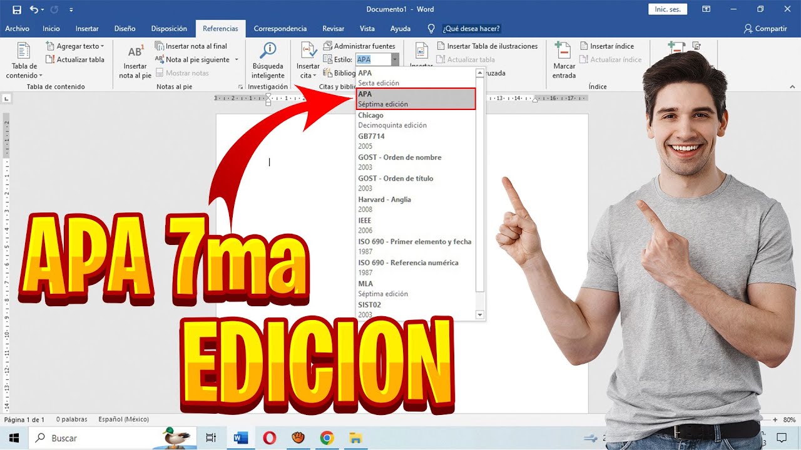The height and width of the screenshot is (450, 801).
Task: Click the Español (México) language indicator
Action: [123, 419]
